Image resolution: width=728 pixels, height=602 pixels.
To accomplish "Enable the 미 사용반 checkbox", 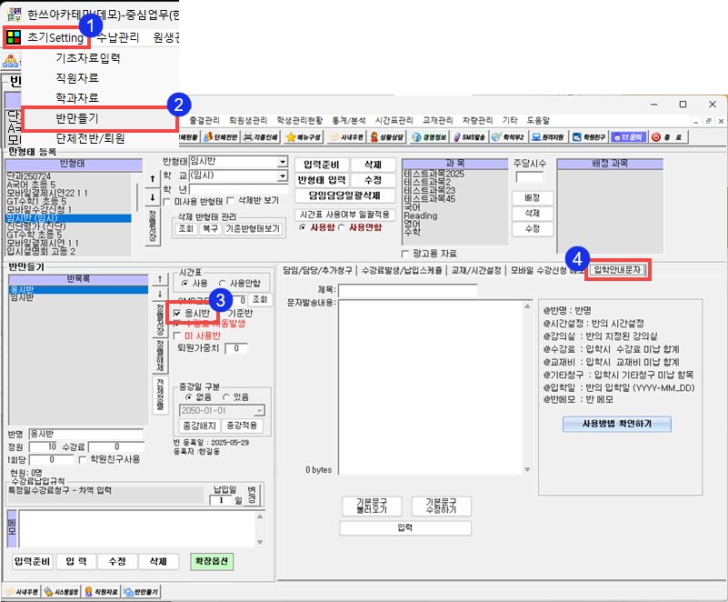I will coord(178,336).
